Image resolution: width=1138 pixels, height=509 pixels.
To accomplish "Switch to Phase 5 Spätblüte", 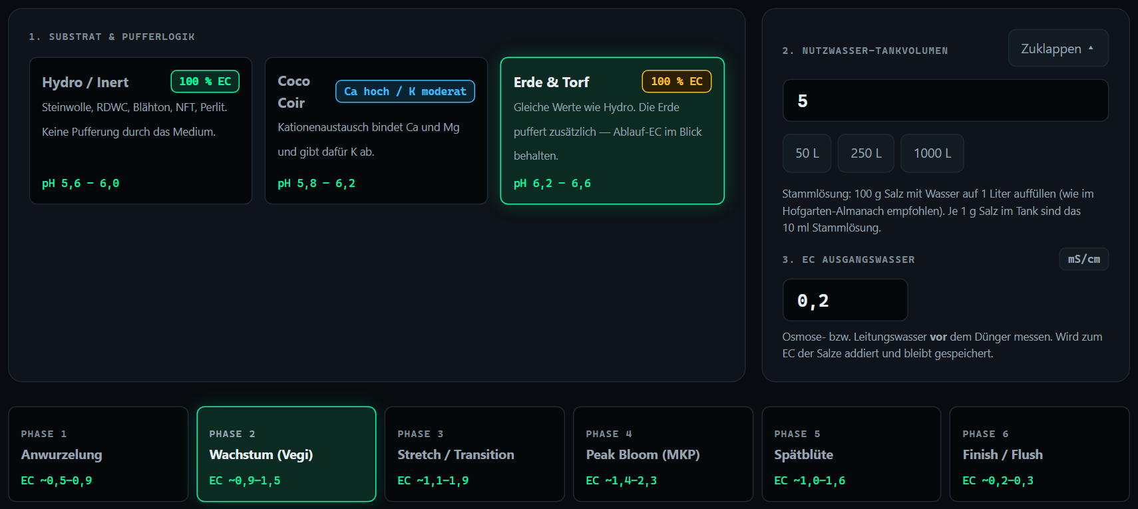I will [851, 454].
